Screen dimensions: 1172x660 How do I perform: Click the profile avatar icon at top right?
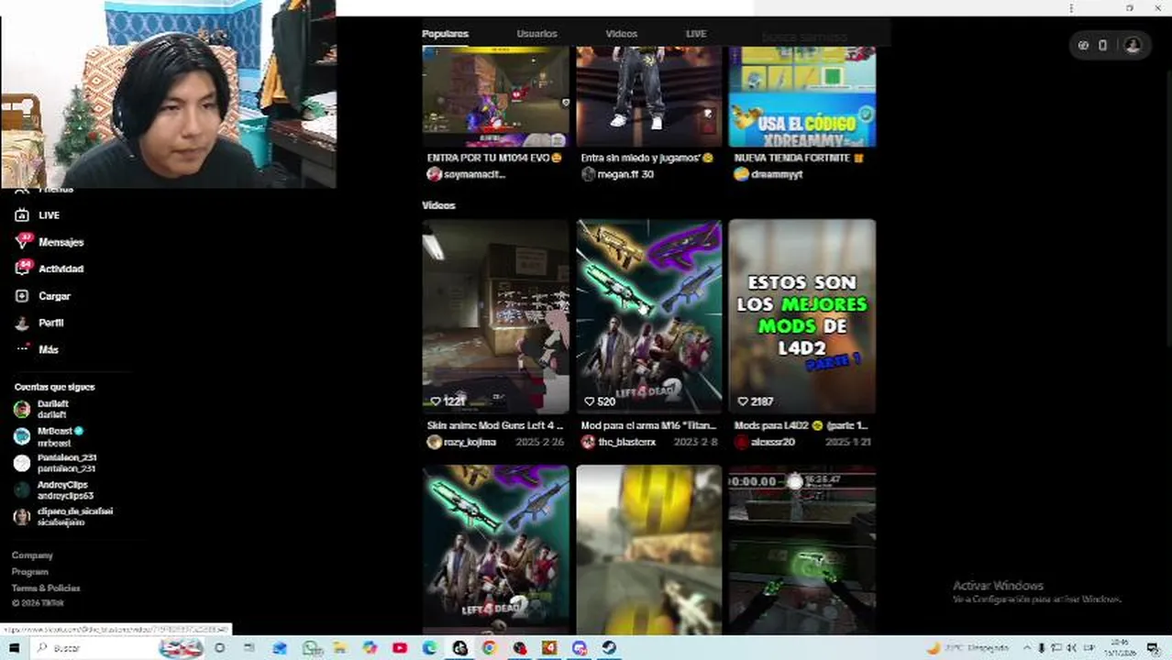[1133, 45]
